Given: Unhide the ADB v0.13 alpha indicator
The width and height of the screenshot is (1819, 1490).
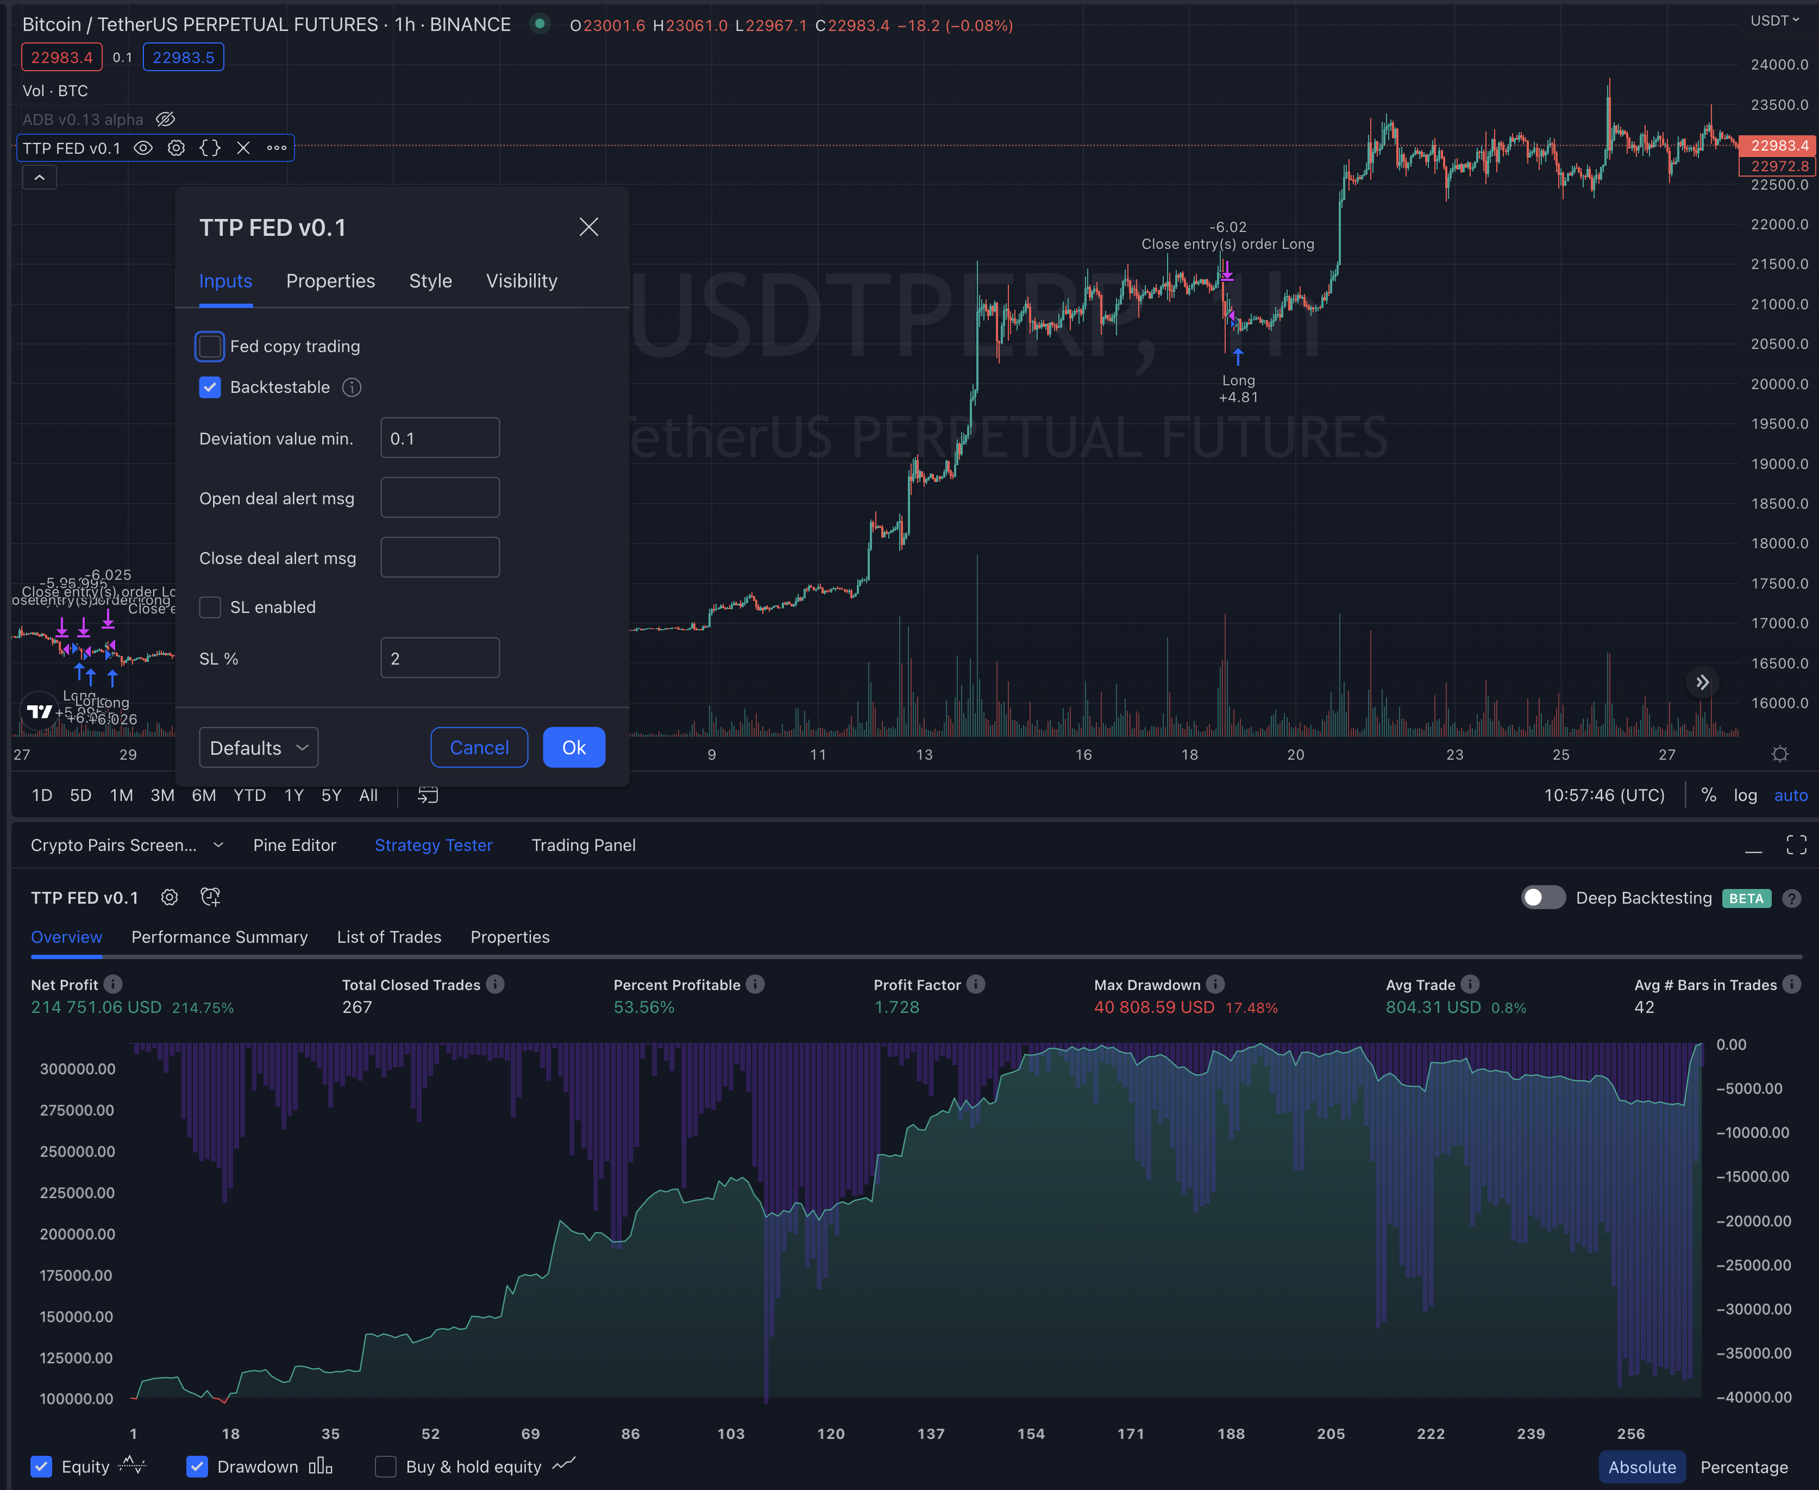Looking at the screenshot, I should point(166,120).
